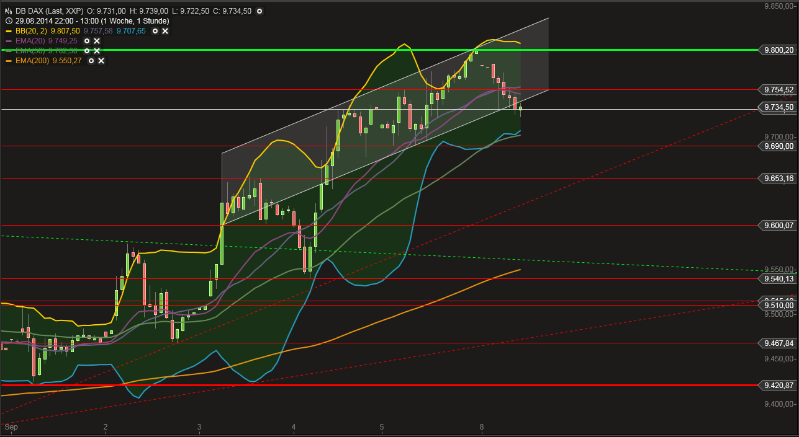Open settings circle for EMA(50) indicator
Viewport: 799px width, 437px height.
click(x=87, y=50)
